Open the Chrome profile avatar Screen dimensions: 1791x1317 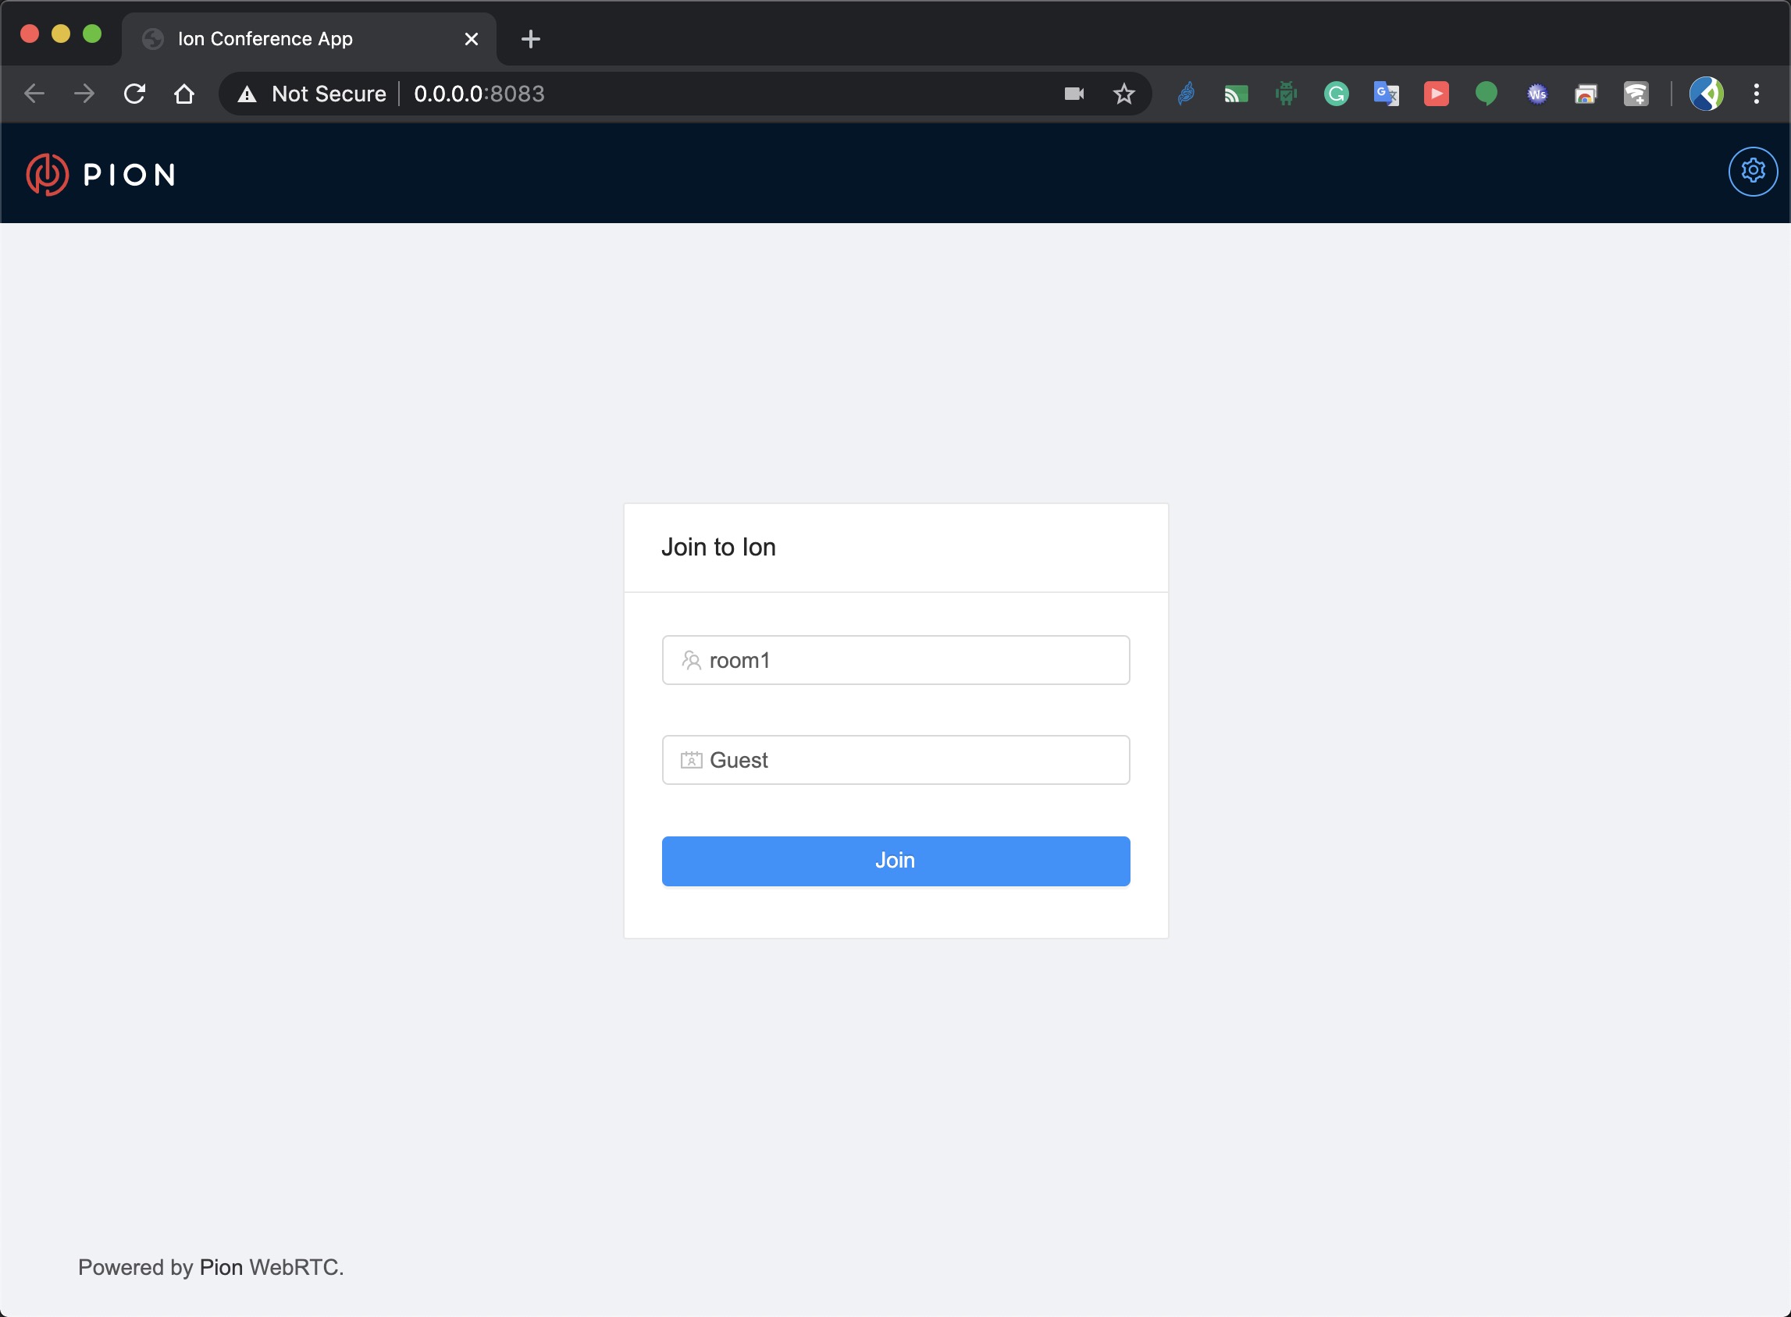1706,94
